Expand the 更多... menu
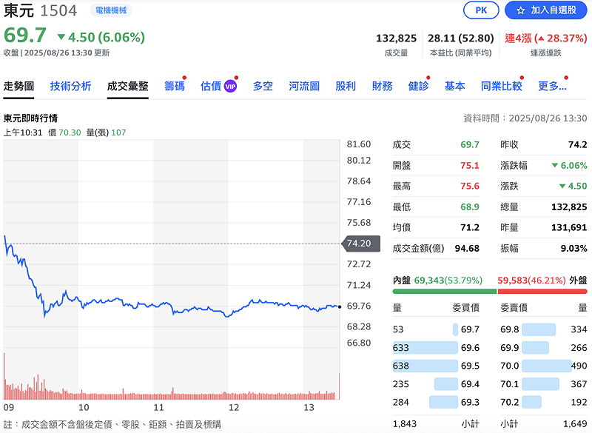 tap(552, 87)
